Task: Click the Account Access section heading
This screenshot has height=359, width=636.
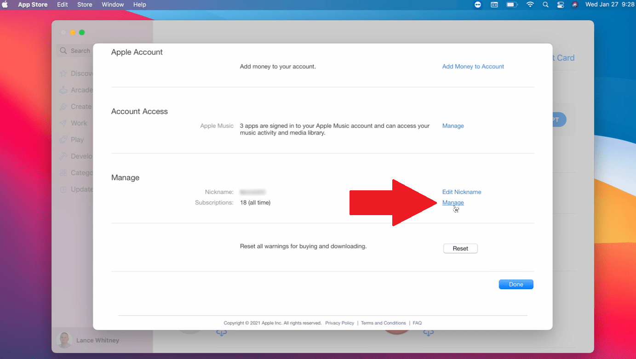Action: coord(139,112)
